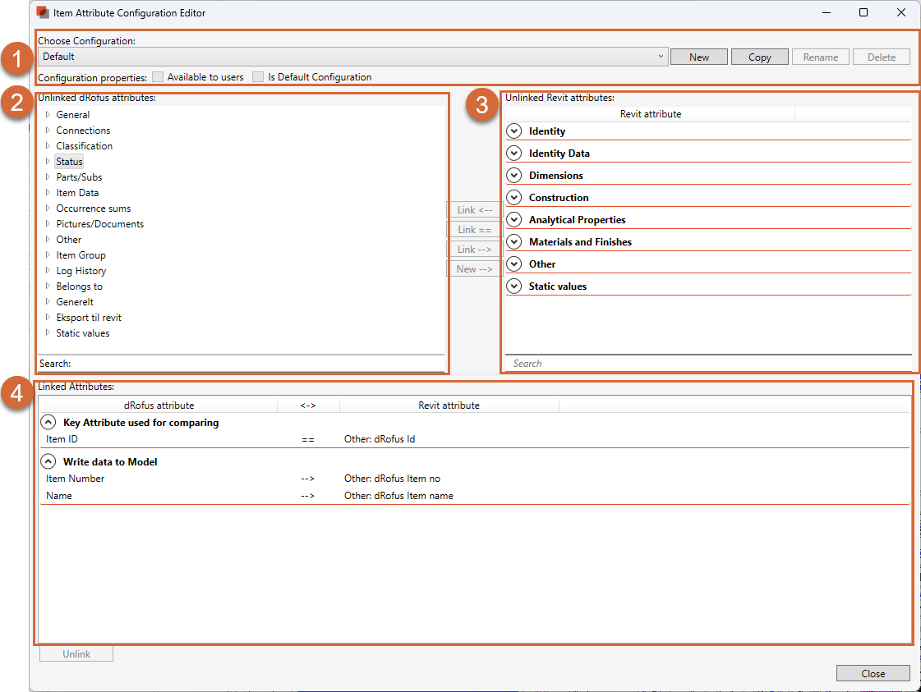This screenshot has height=692, width=921.
Task: Expand the Identity Revit attributes group
Action: [x=514, y=131]
